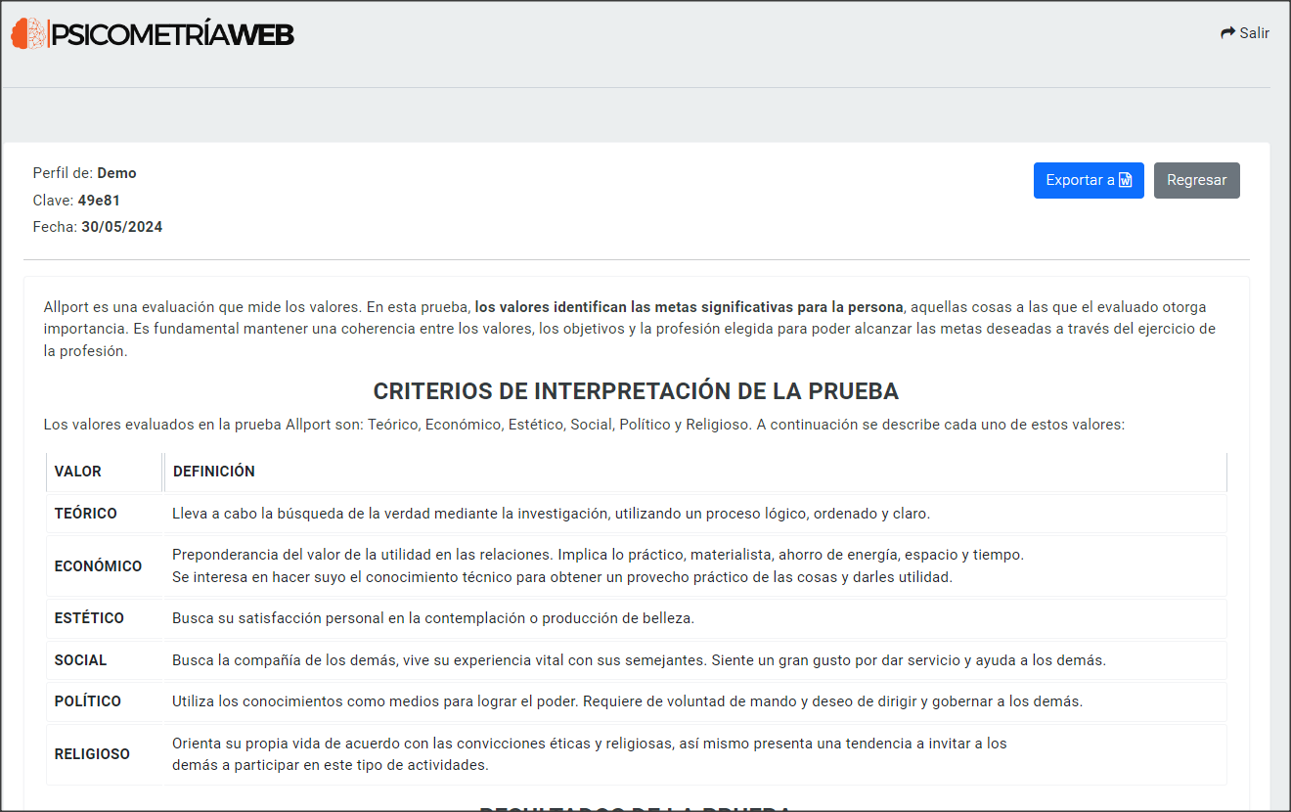Click the Word document icon in Exportar
The width and height of the screenshot is (1291, 812).
tap(1125, 180)
